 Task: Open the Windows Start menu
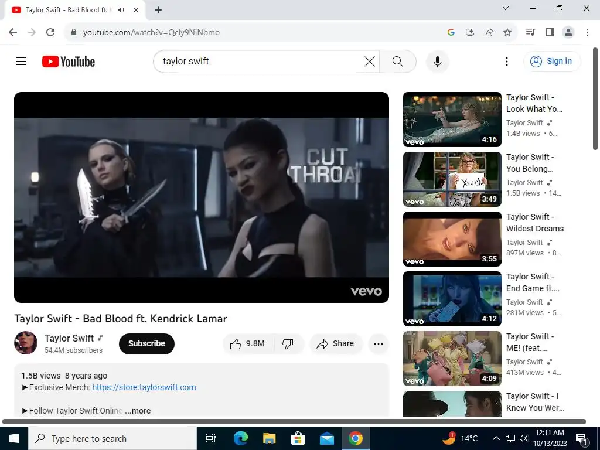(14, 438)
